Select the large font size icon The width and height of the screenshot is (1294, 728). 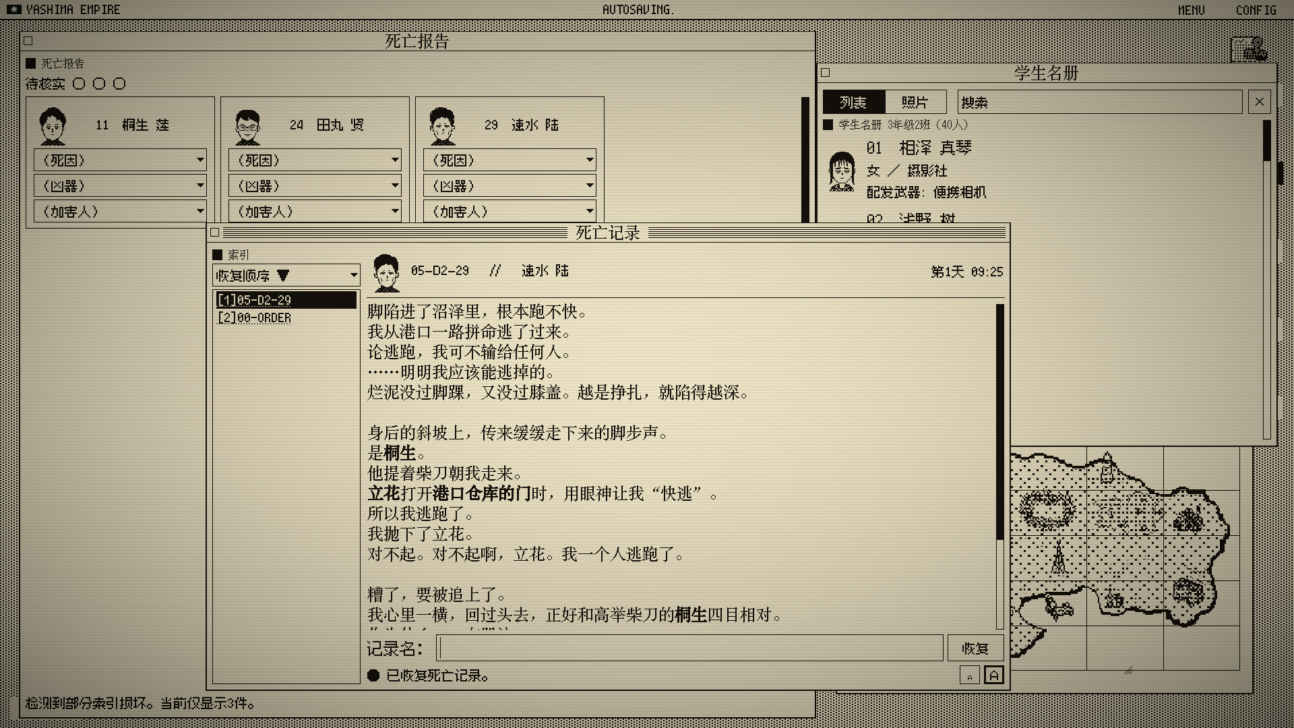(x=994, y=675)
